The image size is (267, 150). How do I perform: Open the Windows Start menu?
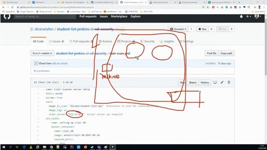click(4, 147)
